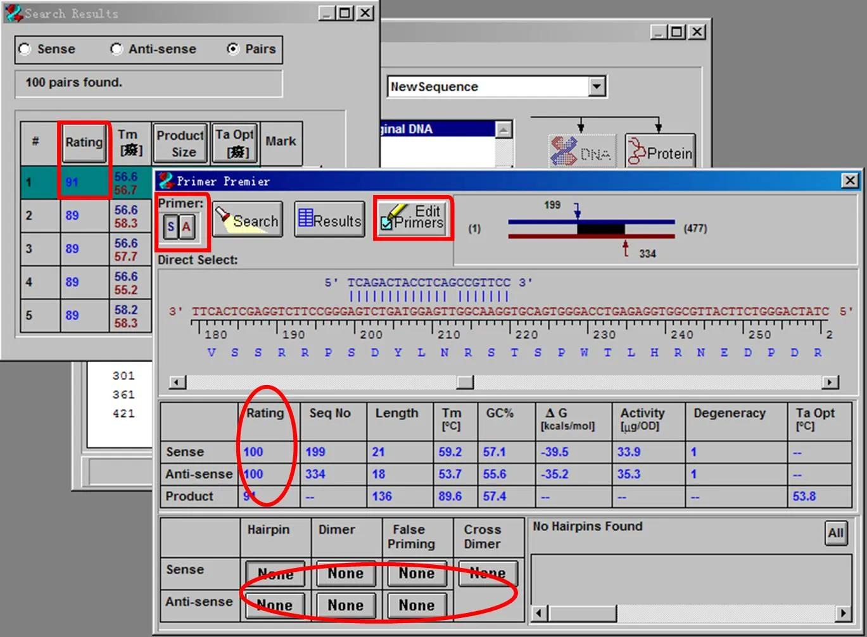The image size is (867, 637).
Task: Open primer Search with the flashlight button
Action: pos(247,219)
